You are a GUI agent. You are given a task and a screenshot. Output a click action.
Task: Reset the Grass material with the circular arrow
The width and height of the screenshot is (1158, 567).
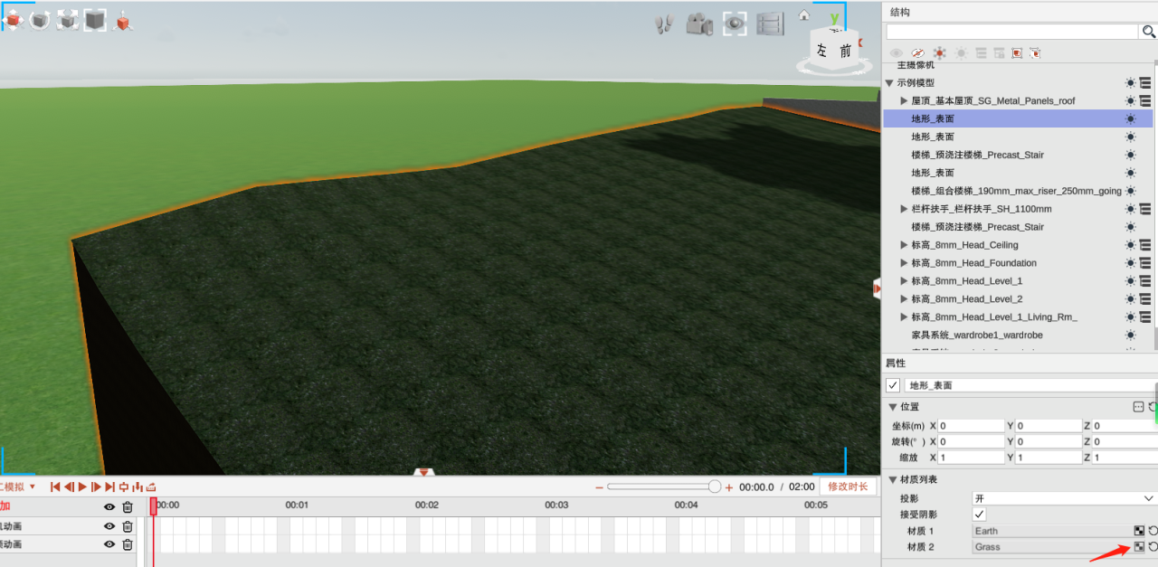coord(1153,546)
